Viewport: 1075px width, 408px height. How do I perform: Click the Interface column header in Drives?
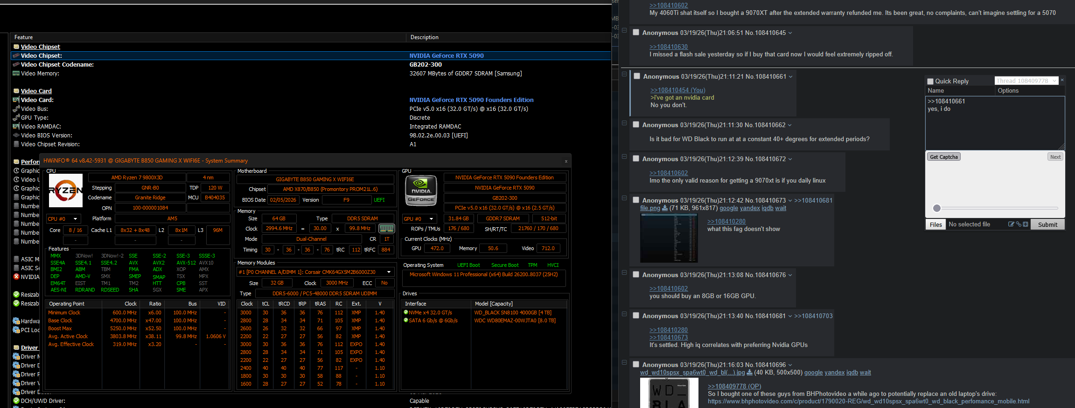[x=436, y=304]
